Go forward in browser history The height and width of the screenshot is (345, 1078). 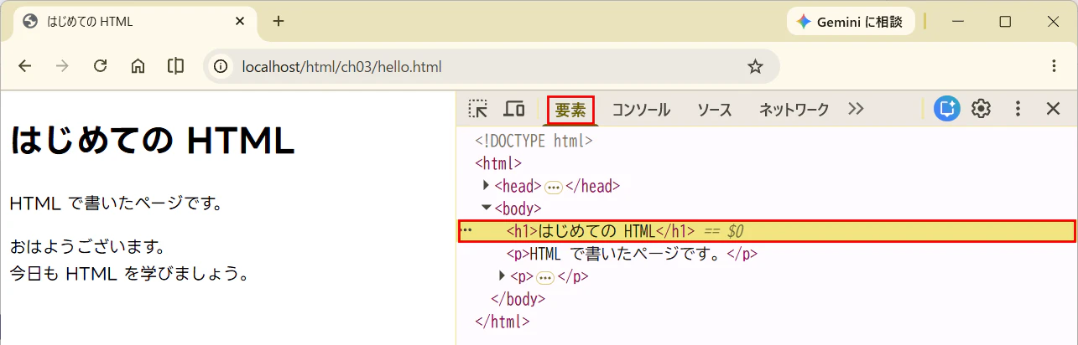[62, 67]
